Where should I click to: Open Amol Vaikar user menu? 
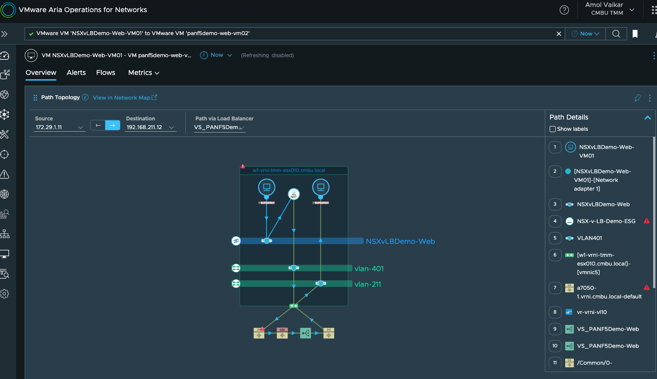(x=609, y=9)
